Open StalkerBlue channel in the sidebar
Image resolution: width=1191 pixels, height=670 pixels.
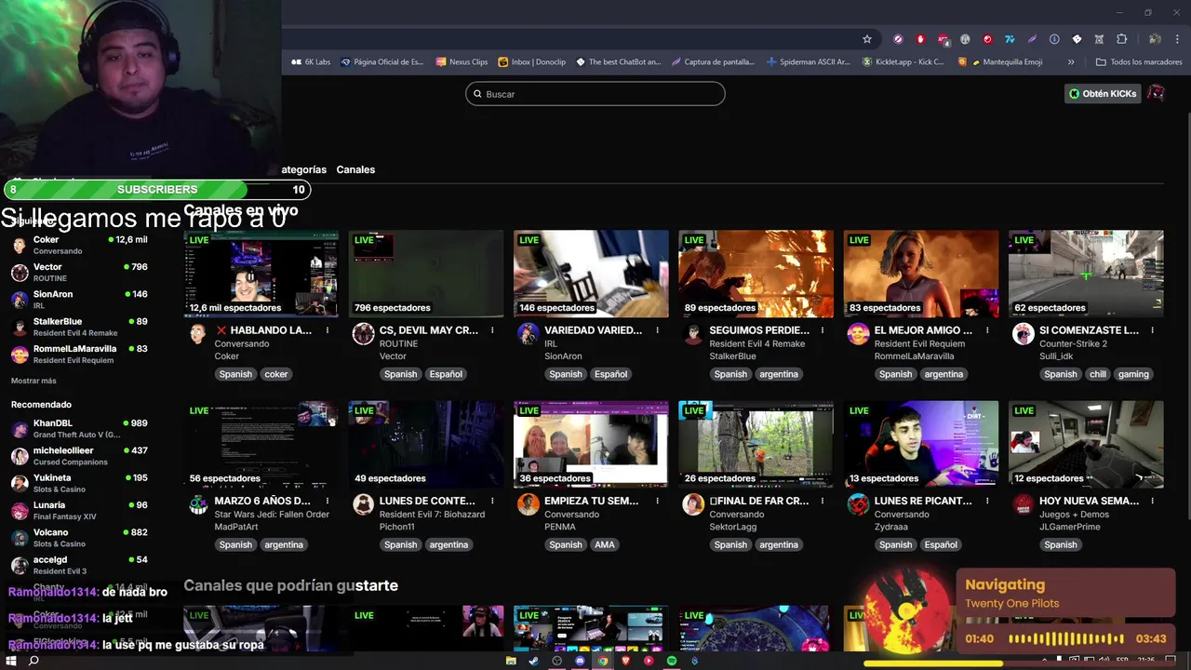(79, 327)
